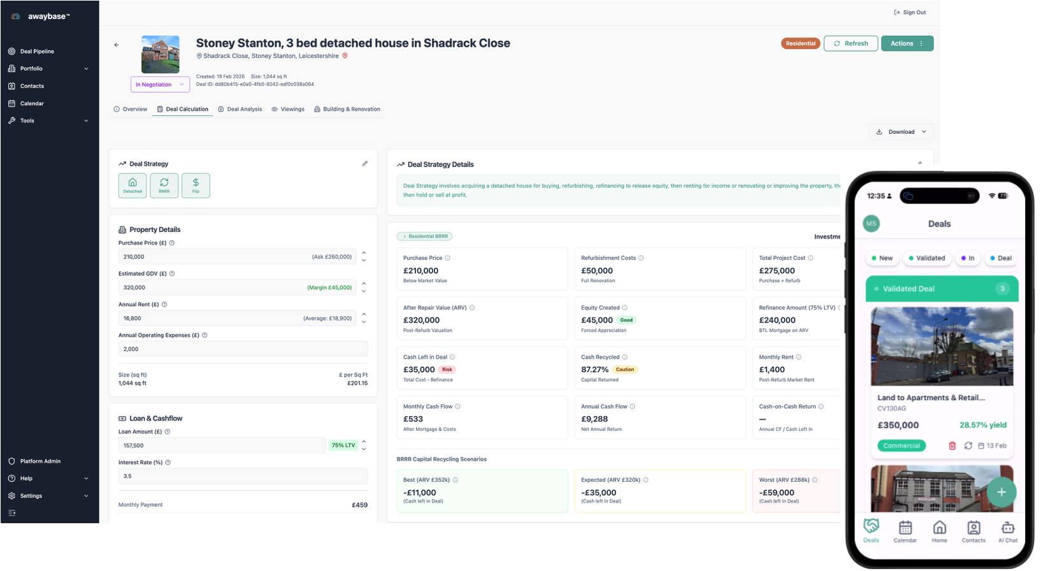Click the red location pin after Leicestershire

345,56
